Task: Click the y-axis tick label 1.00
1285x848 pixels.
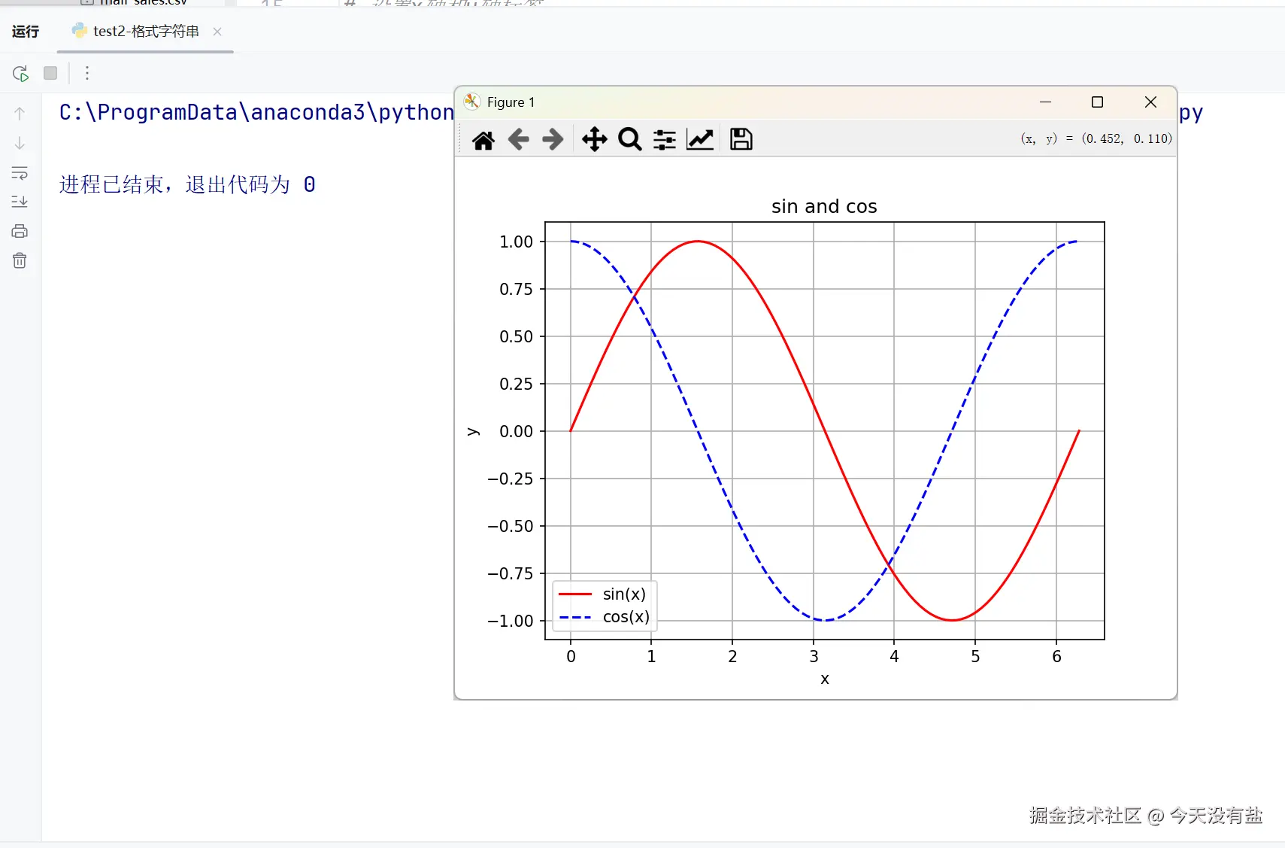Action: click(516, 242)
